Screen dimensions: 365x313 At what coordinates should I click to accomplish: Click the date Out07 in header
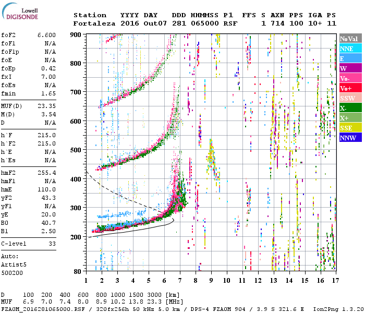tap(155, 23)
